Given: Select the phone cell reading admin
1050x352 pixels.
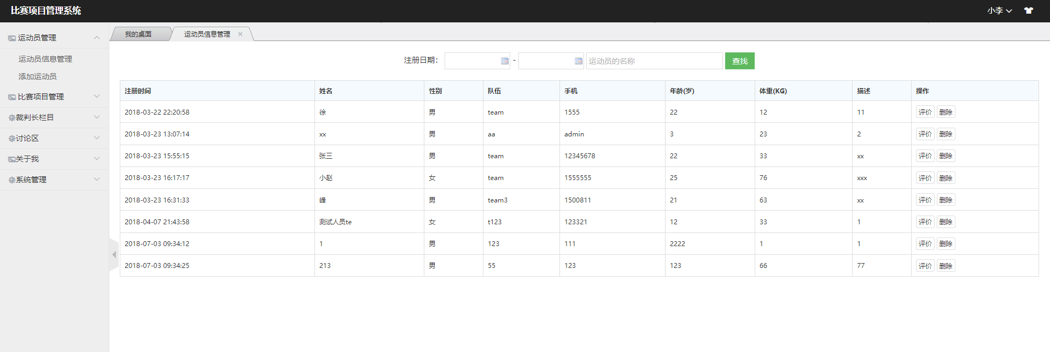Looking at the screenshot, I should (612, 134).
